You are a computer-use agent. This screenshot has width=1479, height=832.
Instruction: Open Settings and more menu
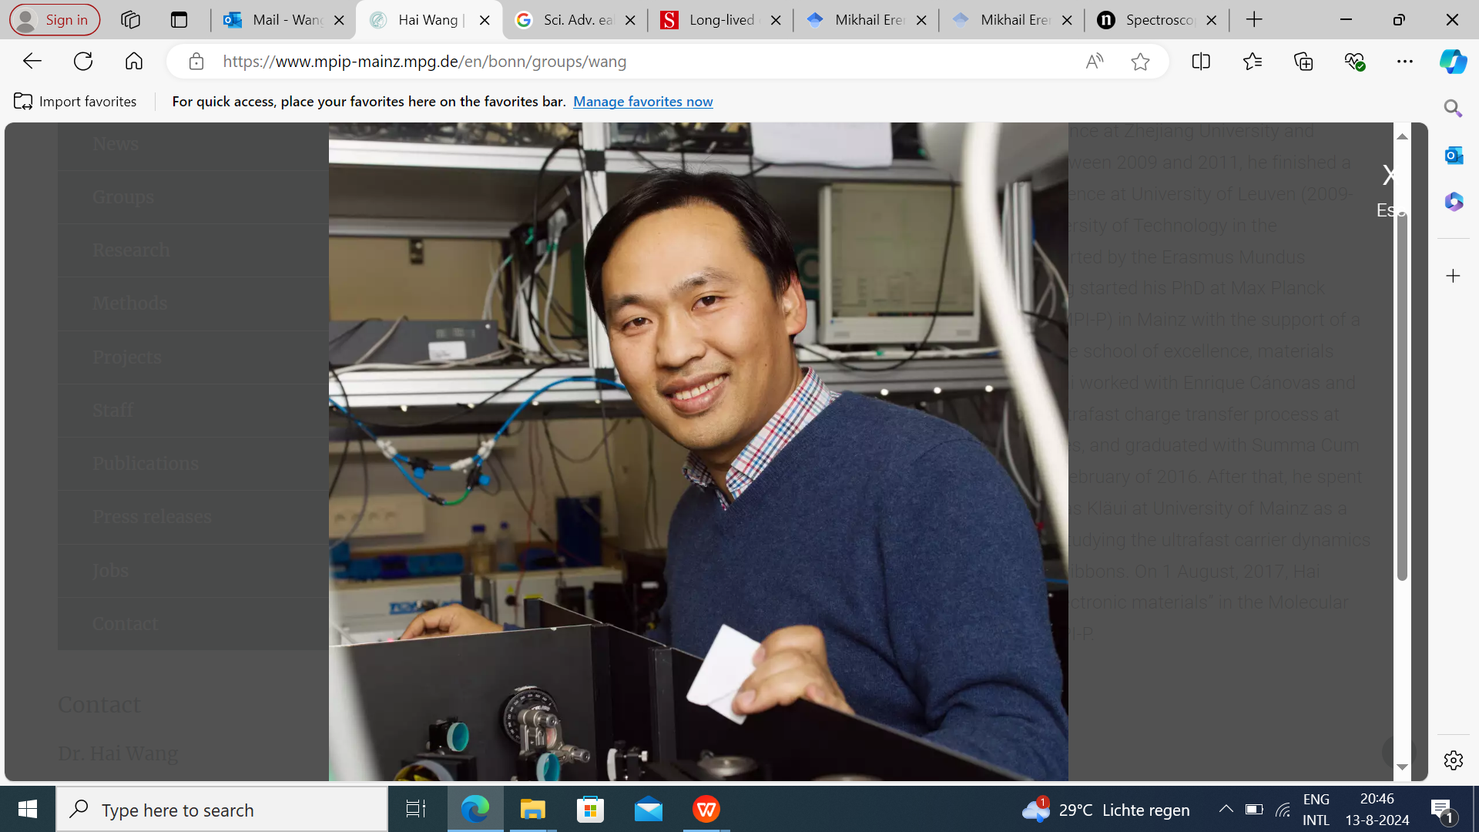point(1405,62)
